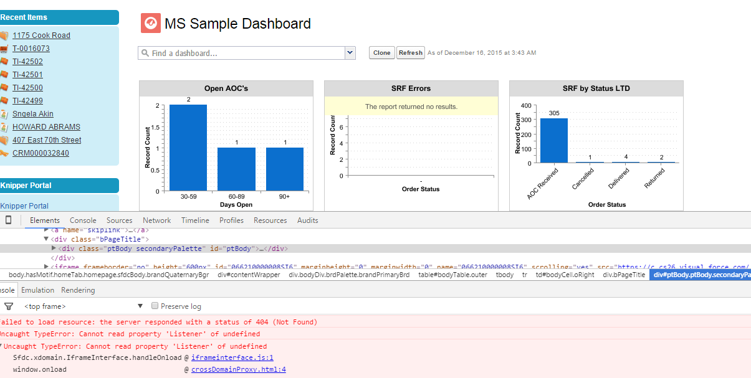Screen dimensions: 751x378
Task: Click the folder icon beside 1175 Cook Road
Action: [4, 35]
